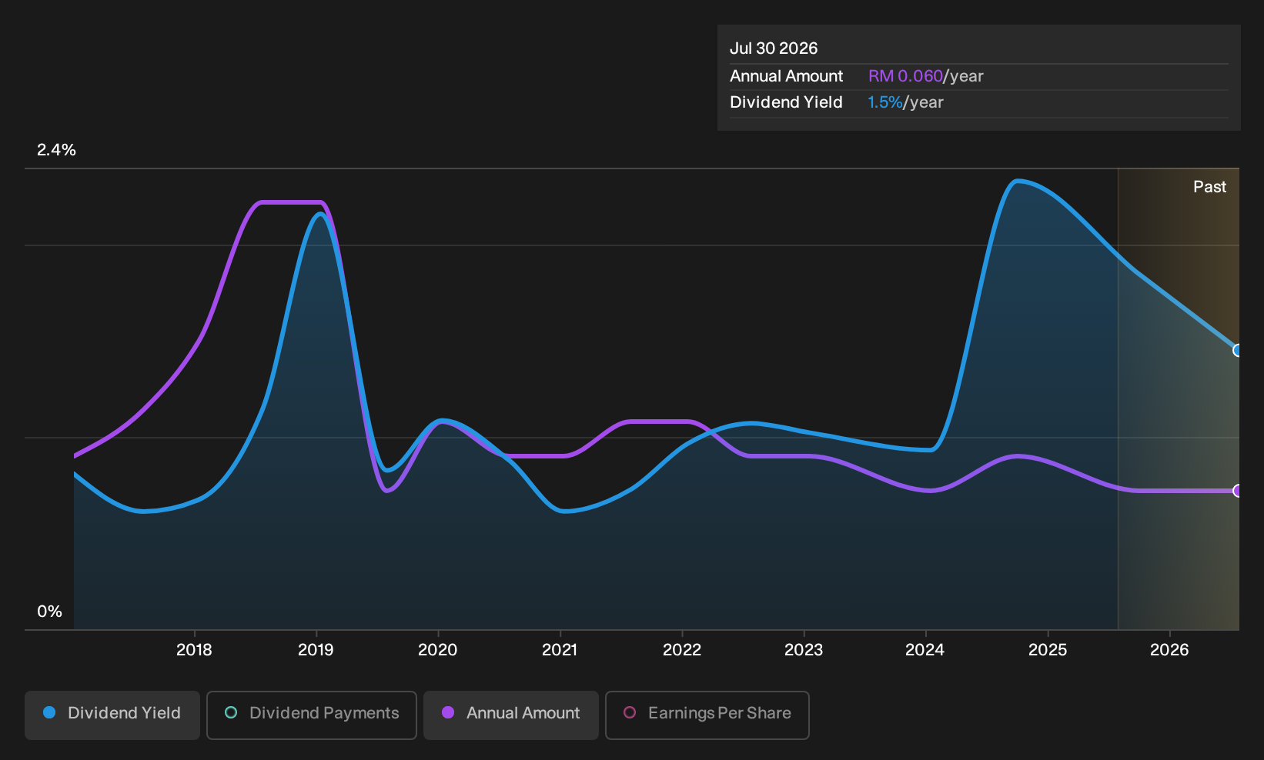The image size is (1264, 760).
Task: Click the 2023 x-axis label
Action: [804, 650]
